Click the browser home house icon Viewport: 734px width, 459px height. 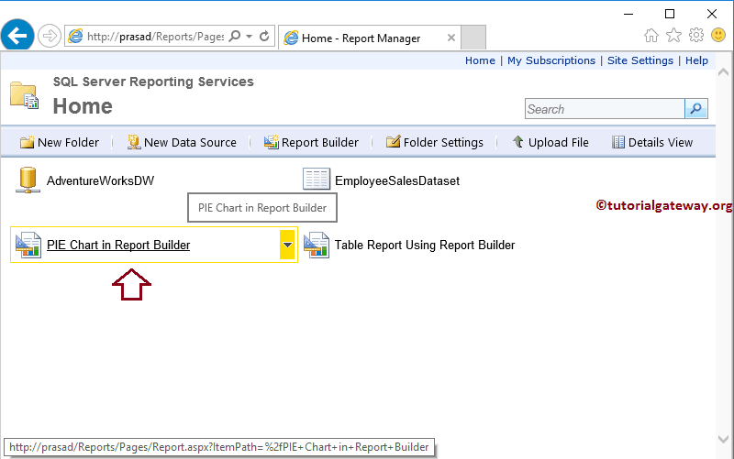click(x=651, y=35)
